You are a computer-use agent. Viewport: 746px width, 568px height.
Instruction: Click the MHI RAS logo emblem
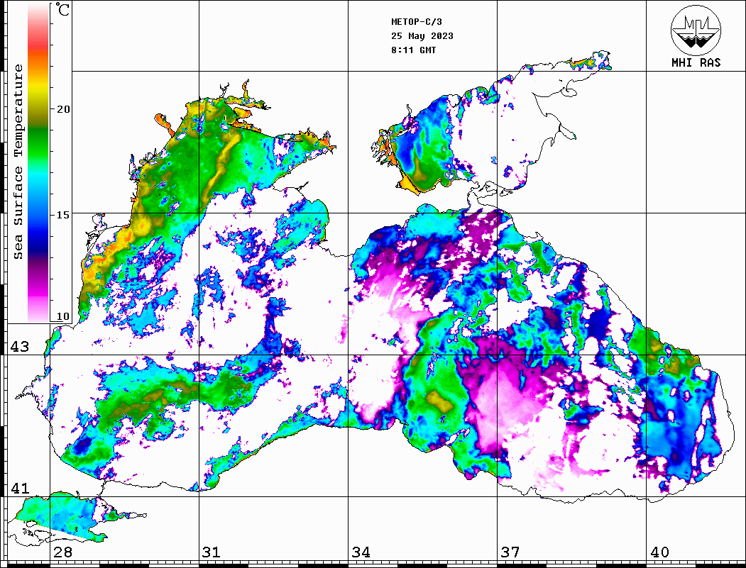[696, 30]
